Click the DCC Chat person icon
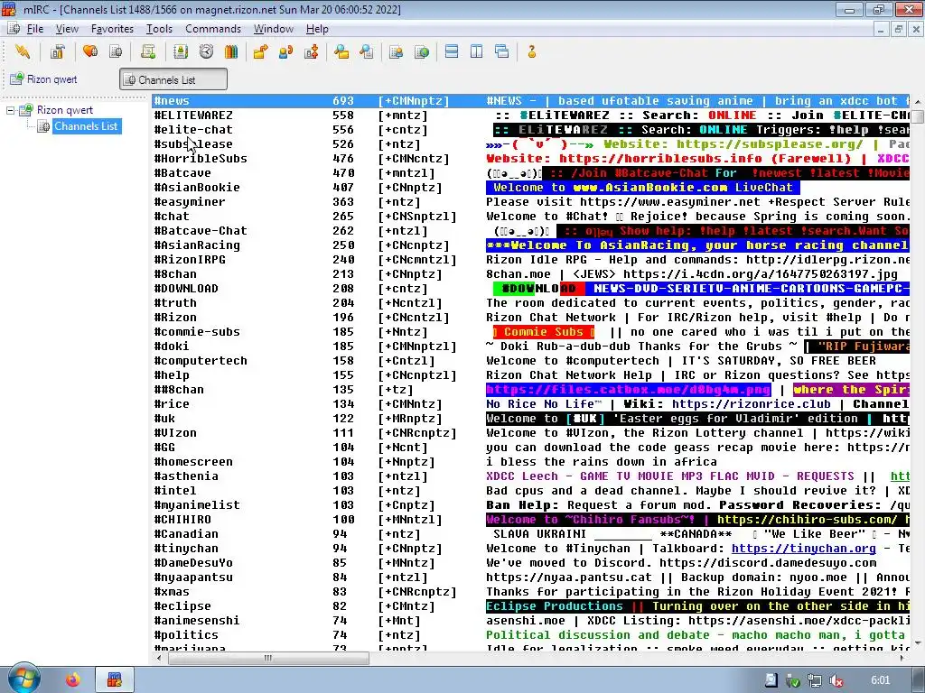Screen dimensions: 925x693 click(x=286, y=51)
